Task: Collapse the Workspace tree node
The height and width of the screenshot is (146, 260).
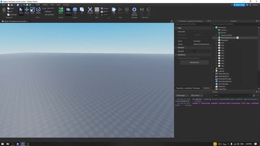Action: (x=214, y=28)
